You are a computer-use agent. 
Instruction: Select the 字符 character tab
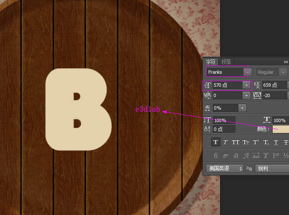(211, 62)
